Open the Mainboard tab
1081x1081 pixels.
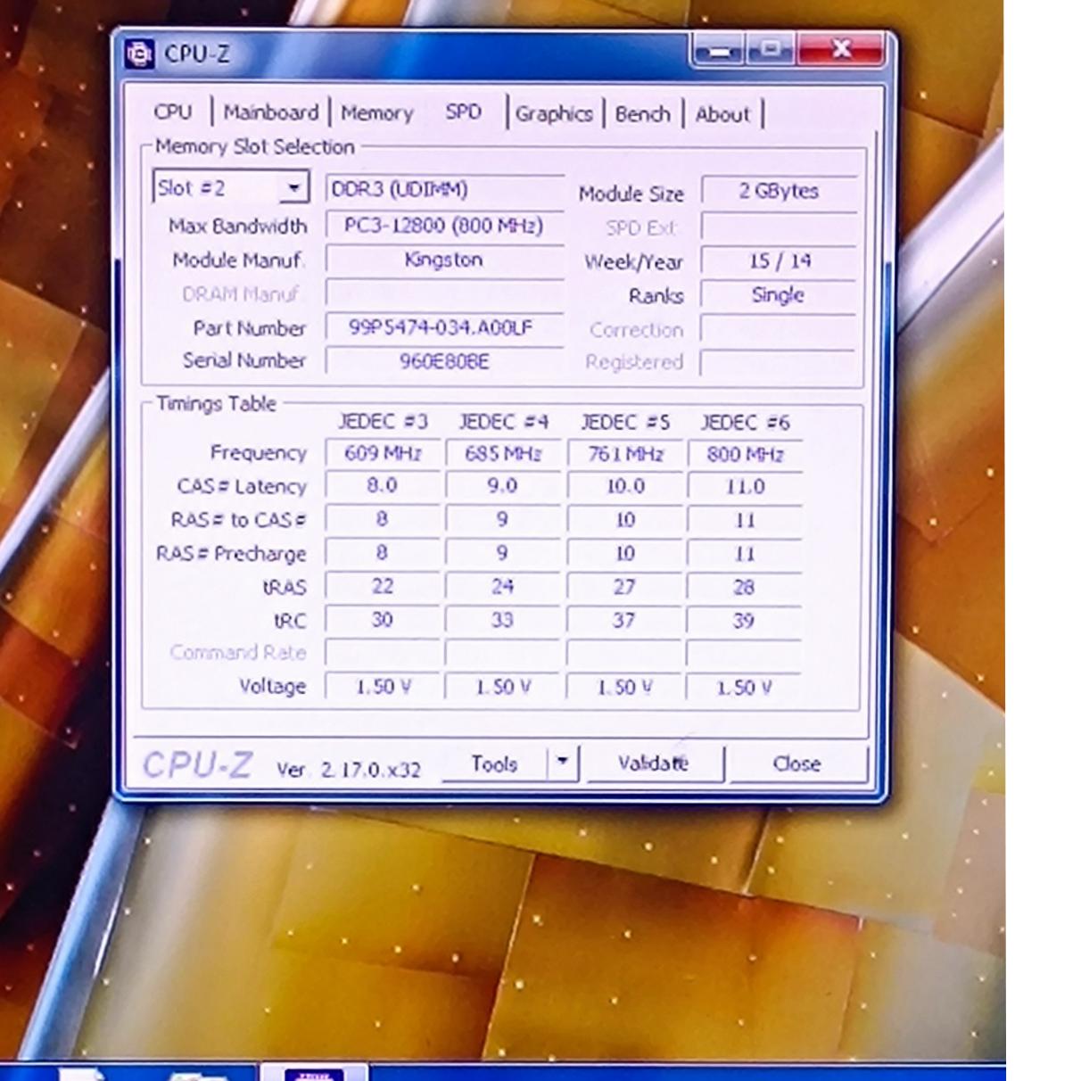coord(270,113)
